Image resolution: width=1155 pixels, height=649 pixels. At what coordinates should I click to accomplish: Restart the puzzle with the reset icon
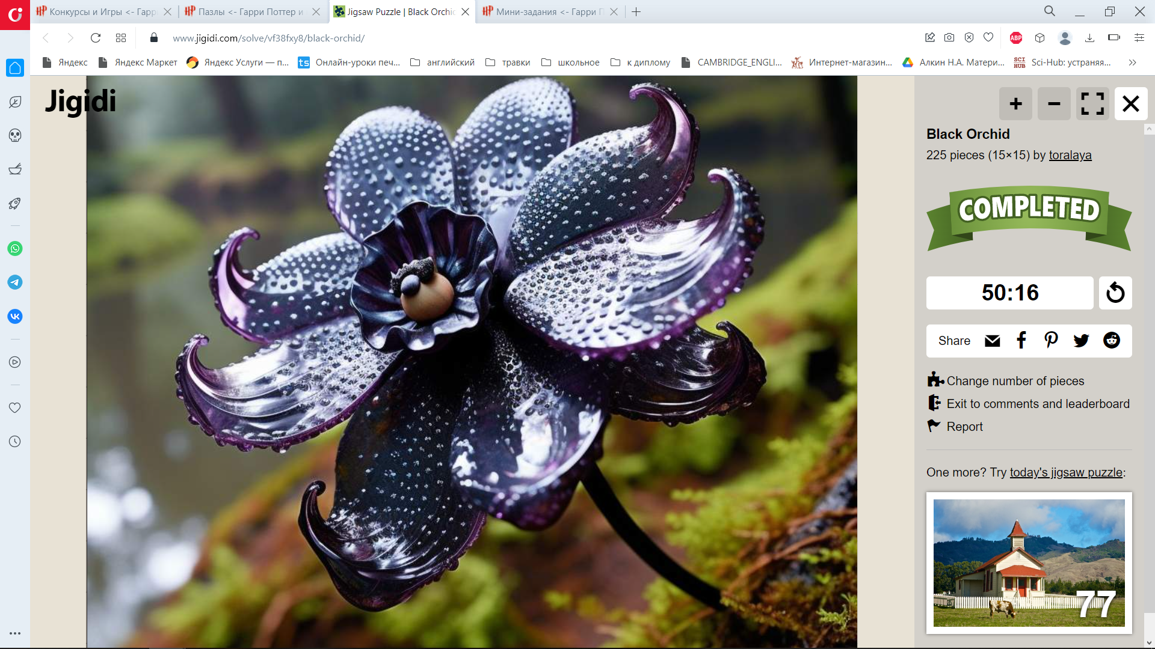pyautogui.click(x=1115, y=293)
